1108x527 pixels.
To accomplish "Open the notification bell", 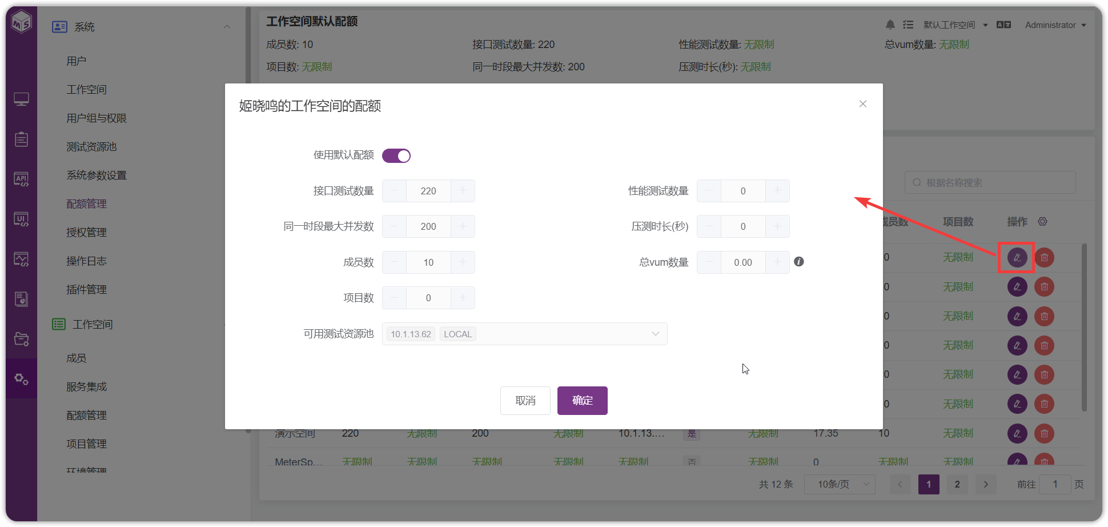I will tap(890, 25).
